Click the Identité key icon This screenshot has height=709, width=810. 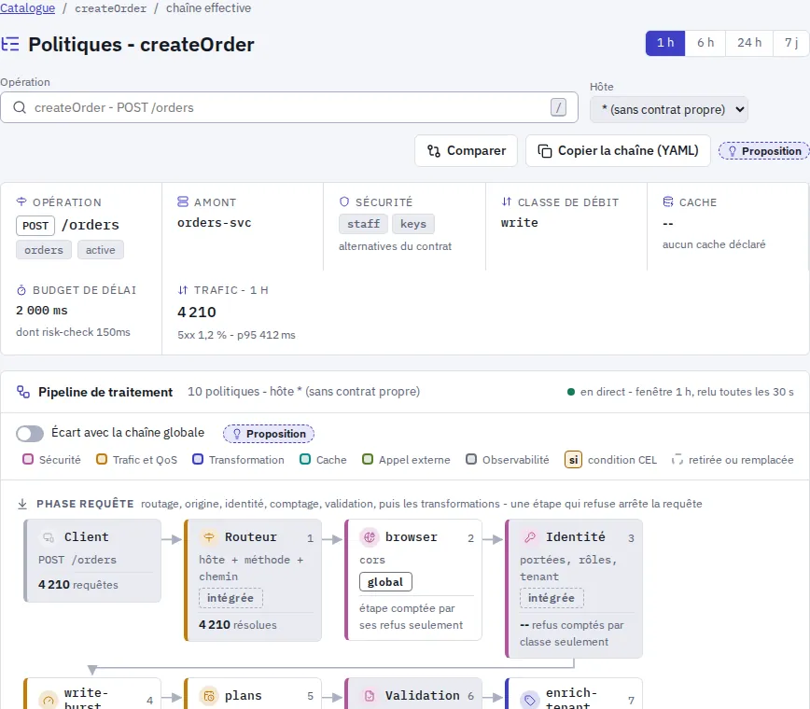click(529, 537)
